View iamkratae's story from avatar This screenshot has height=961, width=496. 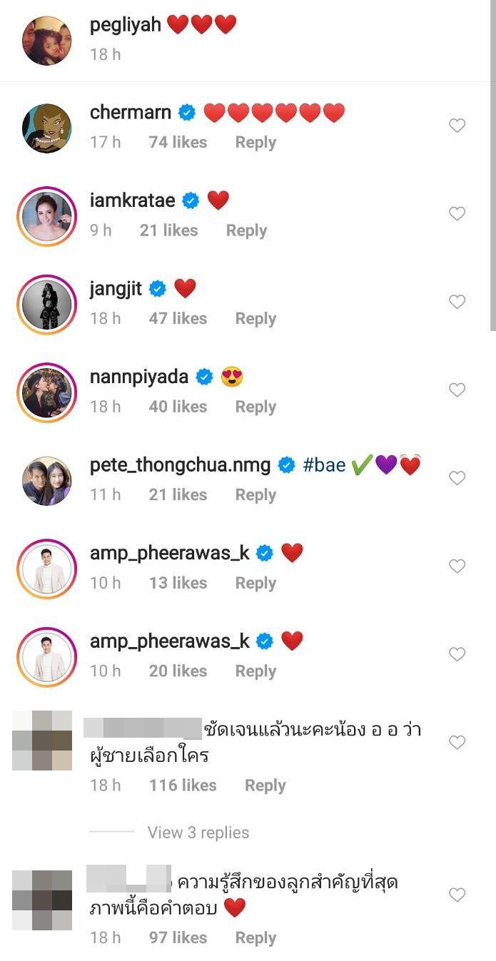pos(46,216)
